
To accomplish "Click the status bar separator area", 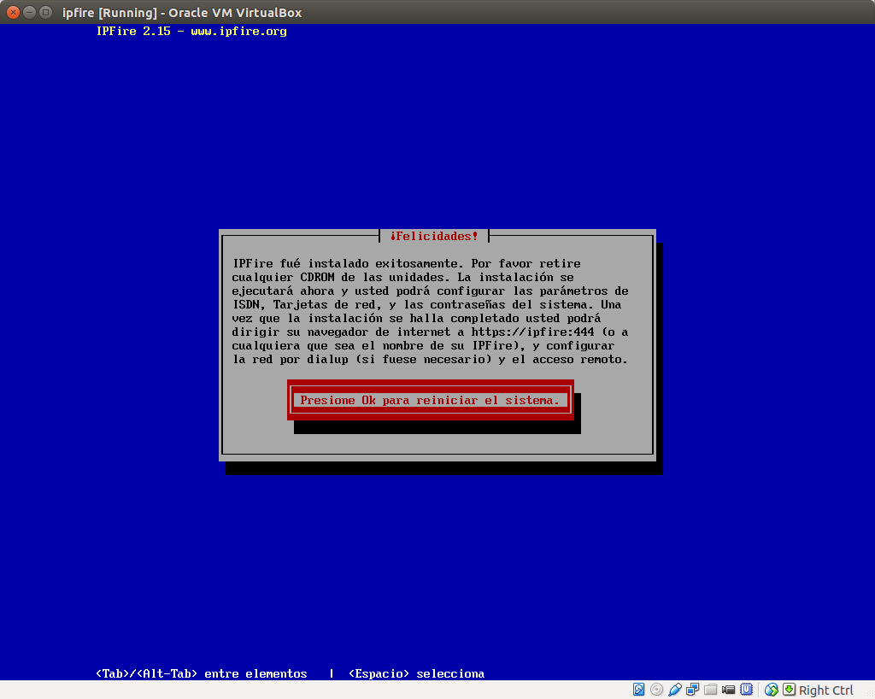I will 759,689.
